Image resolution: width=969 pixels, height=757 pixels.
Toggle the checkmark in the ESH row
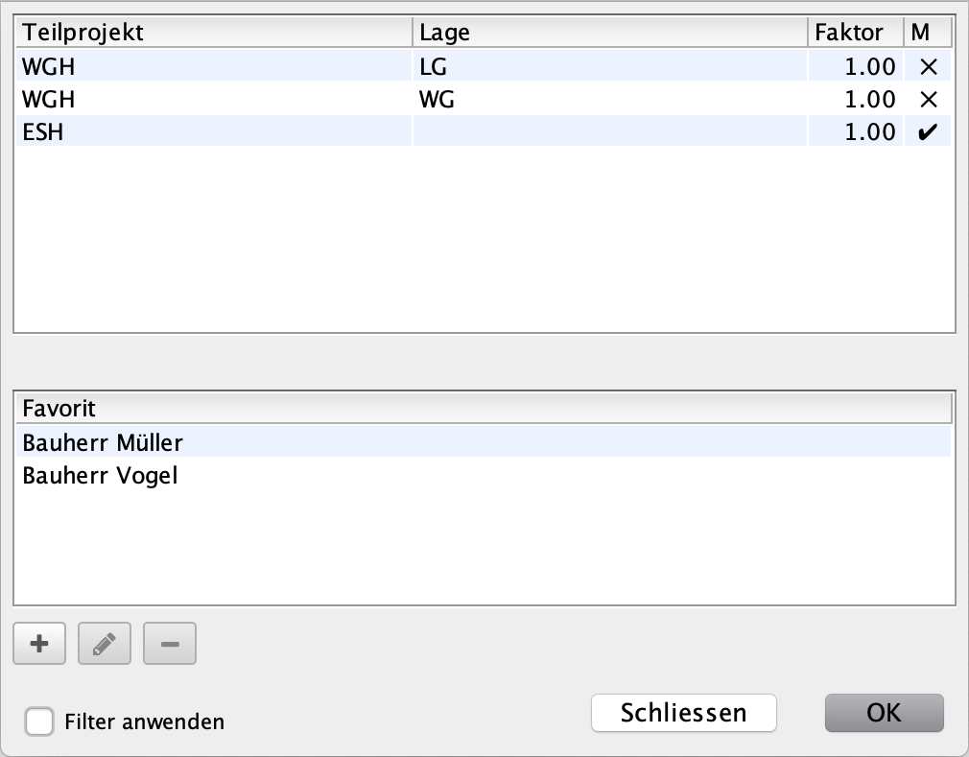[928, 131]
